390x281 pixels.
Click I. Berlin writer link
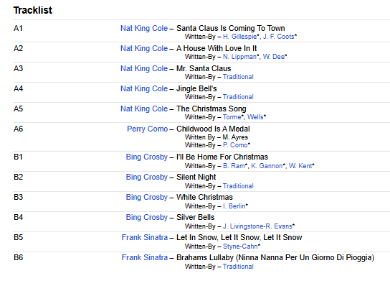[x=234, y=206]
